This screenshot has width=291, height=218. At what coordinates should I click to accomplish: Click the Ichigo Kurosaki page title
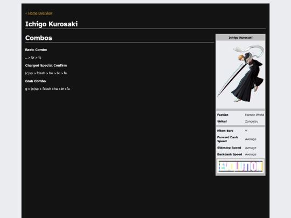point(51,24)
